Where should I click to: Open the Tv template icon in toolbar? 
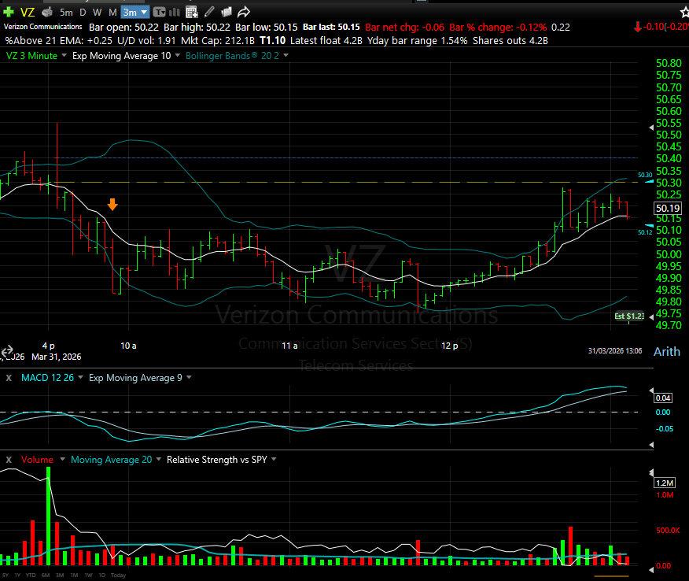160,12
